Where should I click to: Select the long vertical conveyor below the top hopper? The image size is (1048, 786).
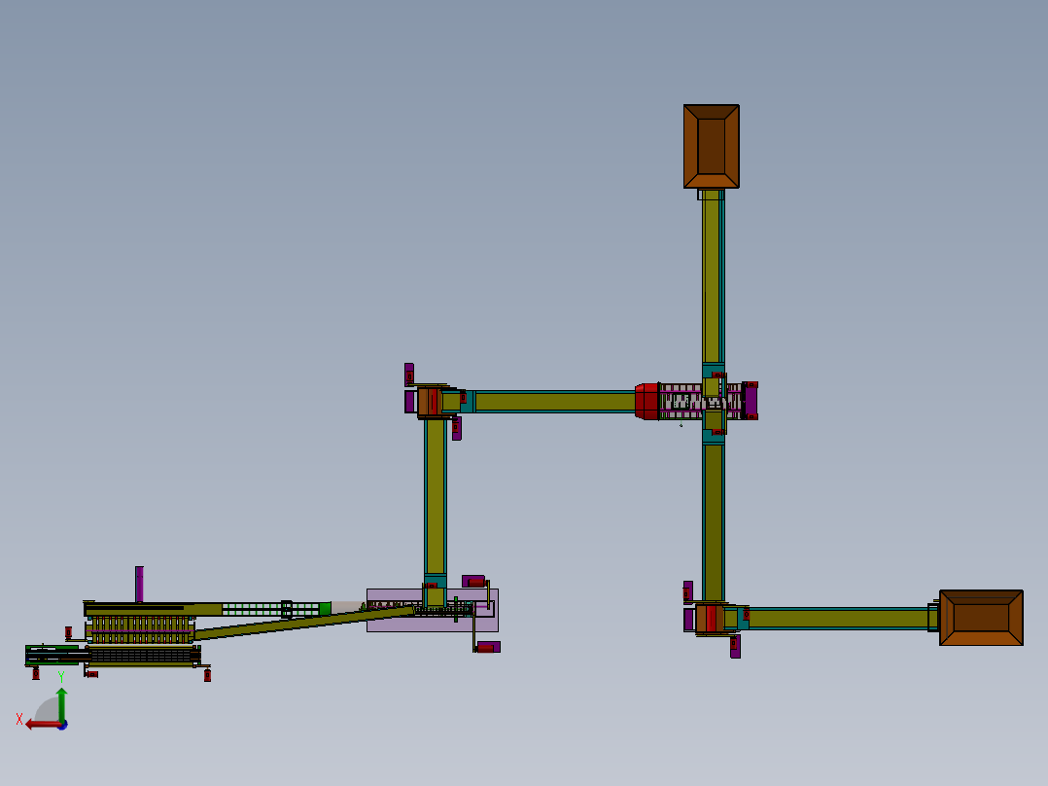(x=713, y=276)
